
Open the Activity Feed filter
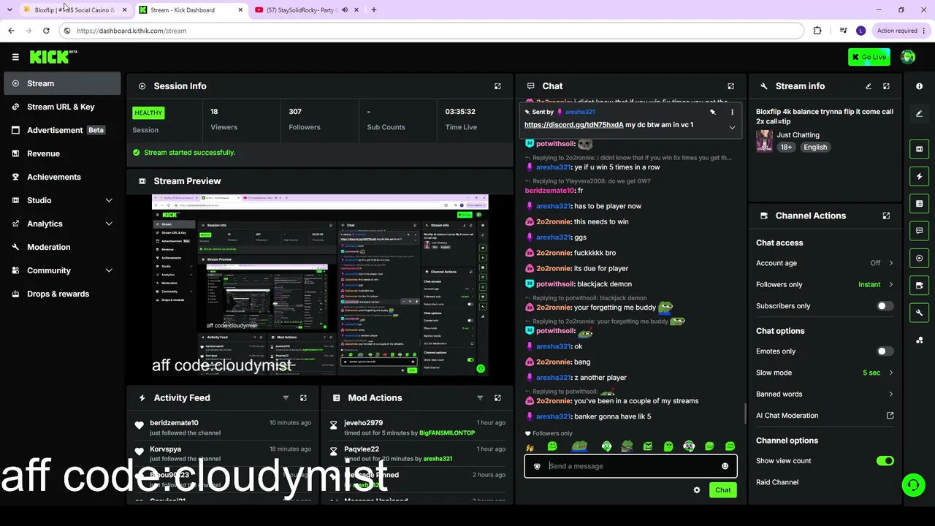286,398
